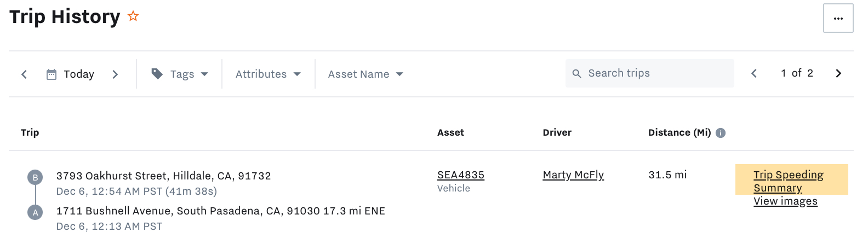Image resolution: width=868 pixels, height=244 pixels.
Task: Click the Search trips input field
Action: click(650, 73)
